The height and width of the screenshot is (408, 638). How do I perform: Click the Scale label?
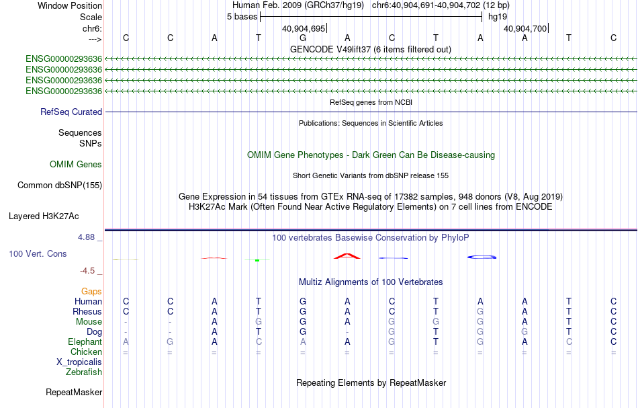[91, 17]
